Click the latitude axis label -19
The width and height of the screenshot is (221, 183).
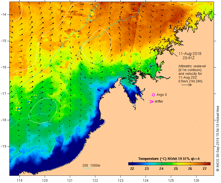click(4, 146)
